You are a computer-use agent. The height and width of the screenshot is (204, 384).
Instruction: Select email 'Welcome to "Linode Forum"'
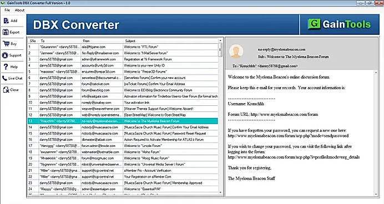pyautogui.click(x=123, y=146)
